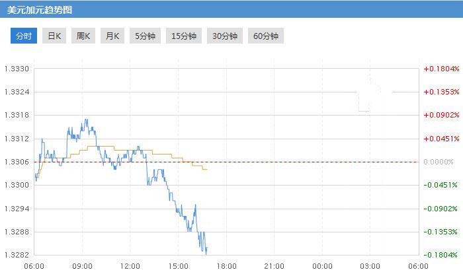Click the 1.3282 price axis label
Viewport: 463px width, 276px height.
17,255
